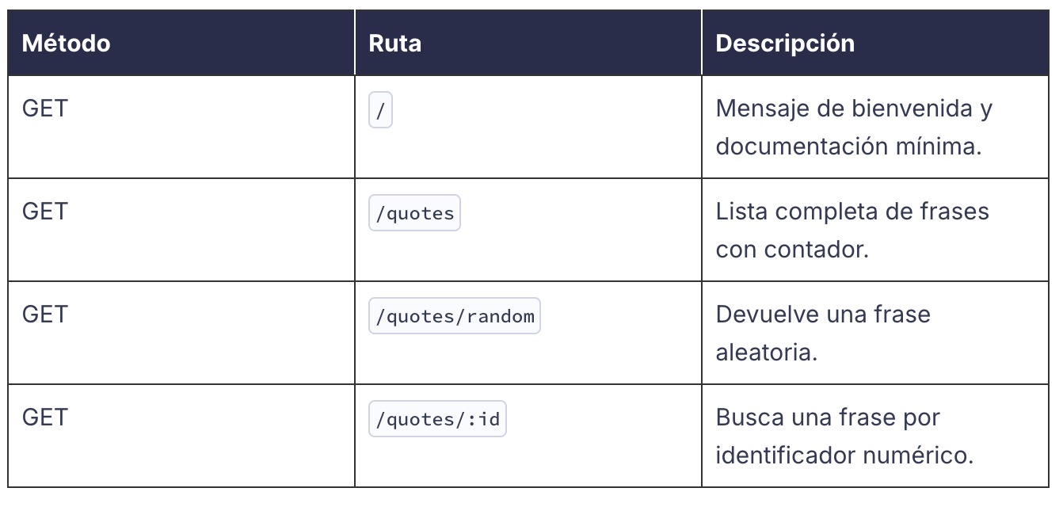Image resolution: width=1063 pixels, height=507 pixels.
Task: Click GET in the /quotes row
Action: [x=44, y=212]
